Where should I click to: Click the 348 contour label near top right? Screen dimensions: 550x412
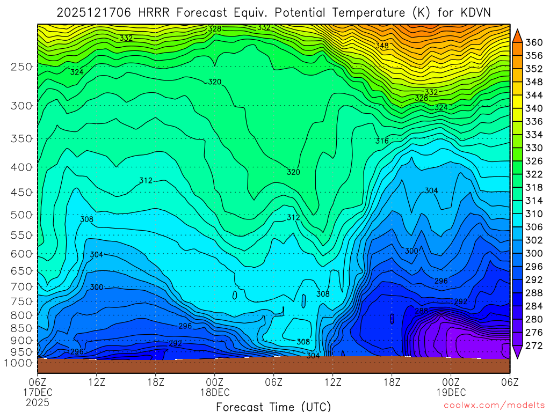click(x=382, y=46)
